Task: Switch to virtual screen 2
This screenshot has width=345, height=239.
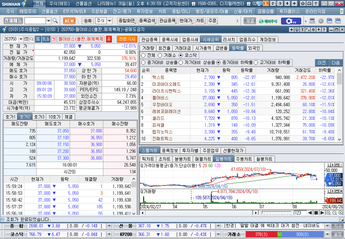Action: [x=273, y=3]
